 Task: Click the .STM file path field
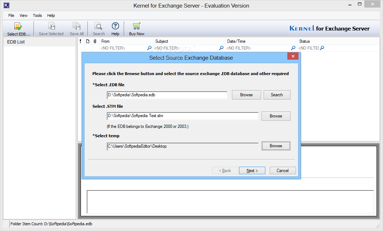point(182,116)
